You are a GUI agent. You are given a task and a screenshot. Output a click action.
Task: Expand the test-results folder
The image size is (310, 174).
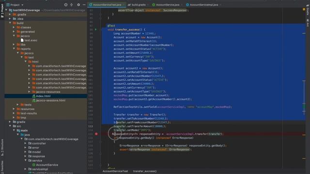[x=14, y=113]
